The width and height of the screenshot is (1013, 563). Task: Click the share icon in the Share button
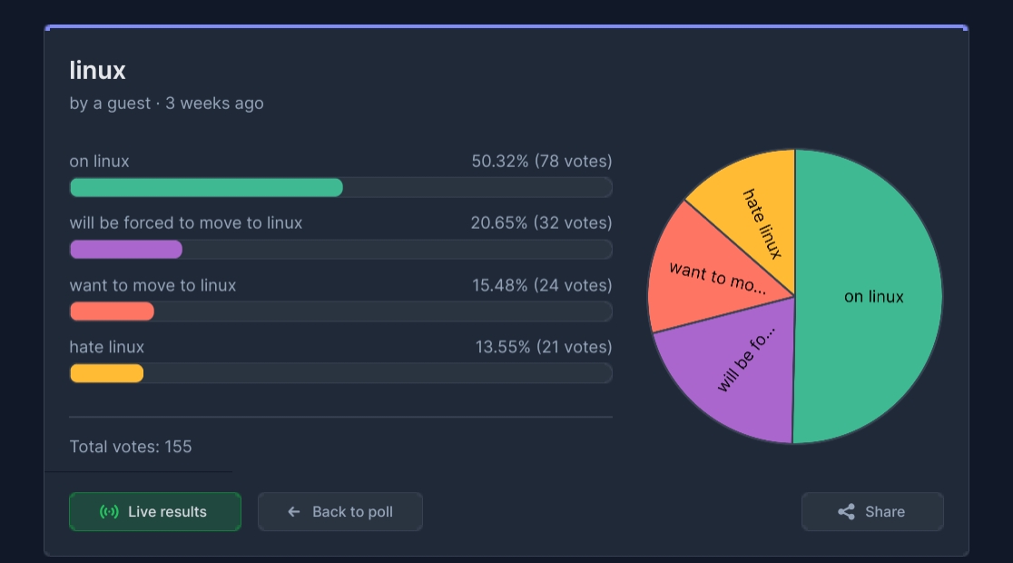(x=846, y=512)
